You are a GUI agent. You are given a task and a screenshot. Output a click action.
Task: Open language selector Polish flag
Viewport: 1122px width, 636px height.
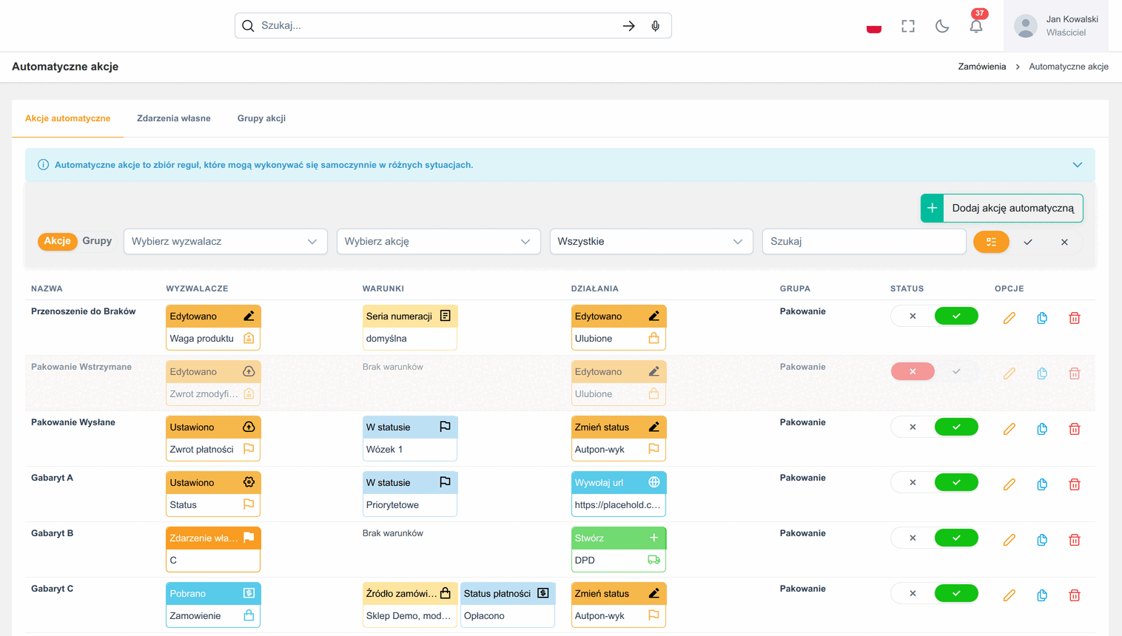click(x=874, y=27)
